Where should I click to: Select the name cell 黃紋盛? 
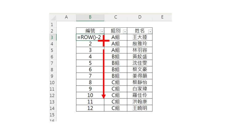pos(140,57)
